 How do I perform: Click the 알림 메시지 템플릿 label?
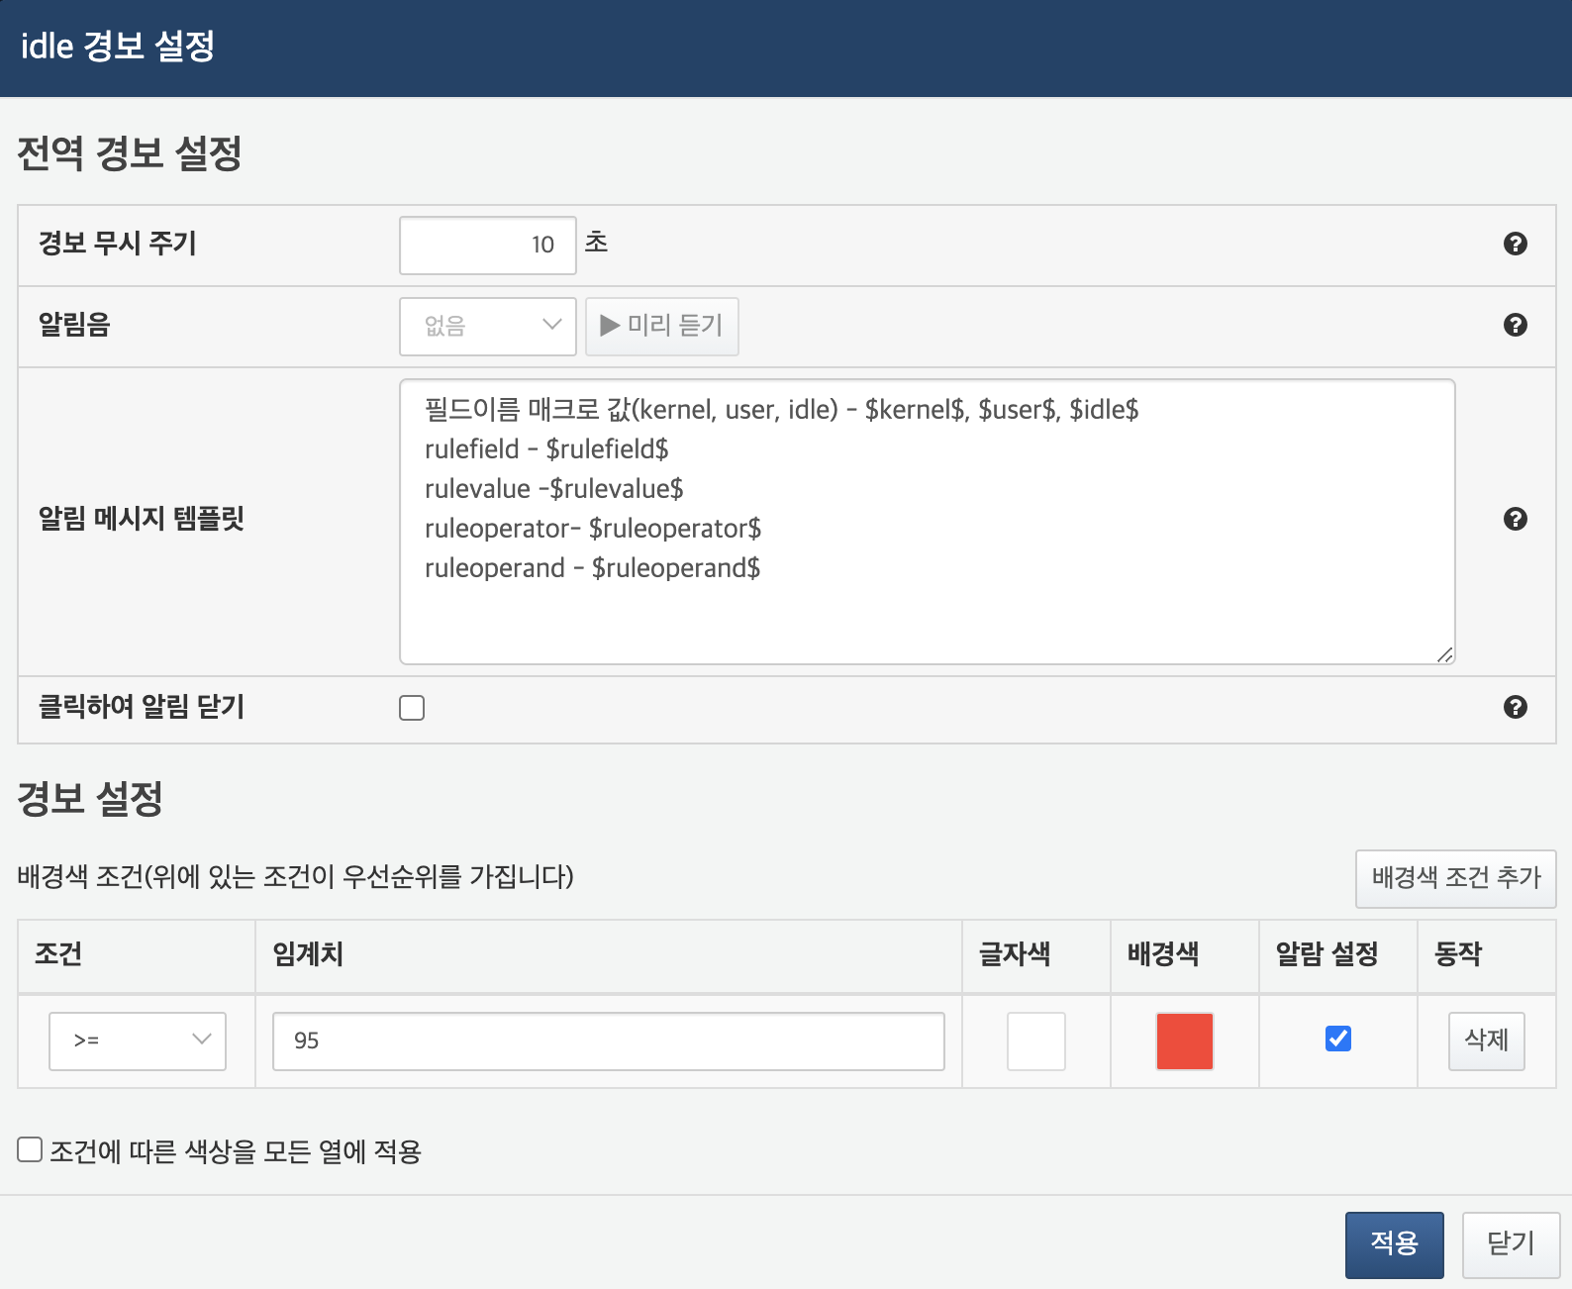[x=142, y=519]
